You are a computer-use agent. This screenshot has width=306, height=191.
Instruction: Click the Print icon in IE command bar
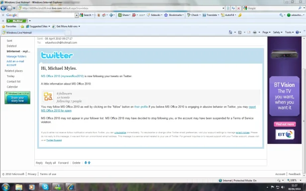tap(255, 32)
